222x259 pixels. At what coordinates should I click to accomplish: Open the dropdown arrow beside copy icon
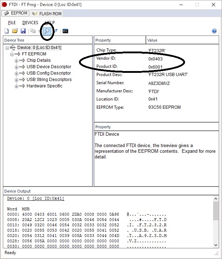[39, 31]
